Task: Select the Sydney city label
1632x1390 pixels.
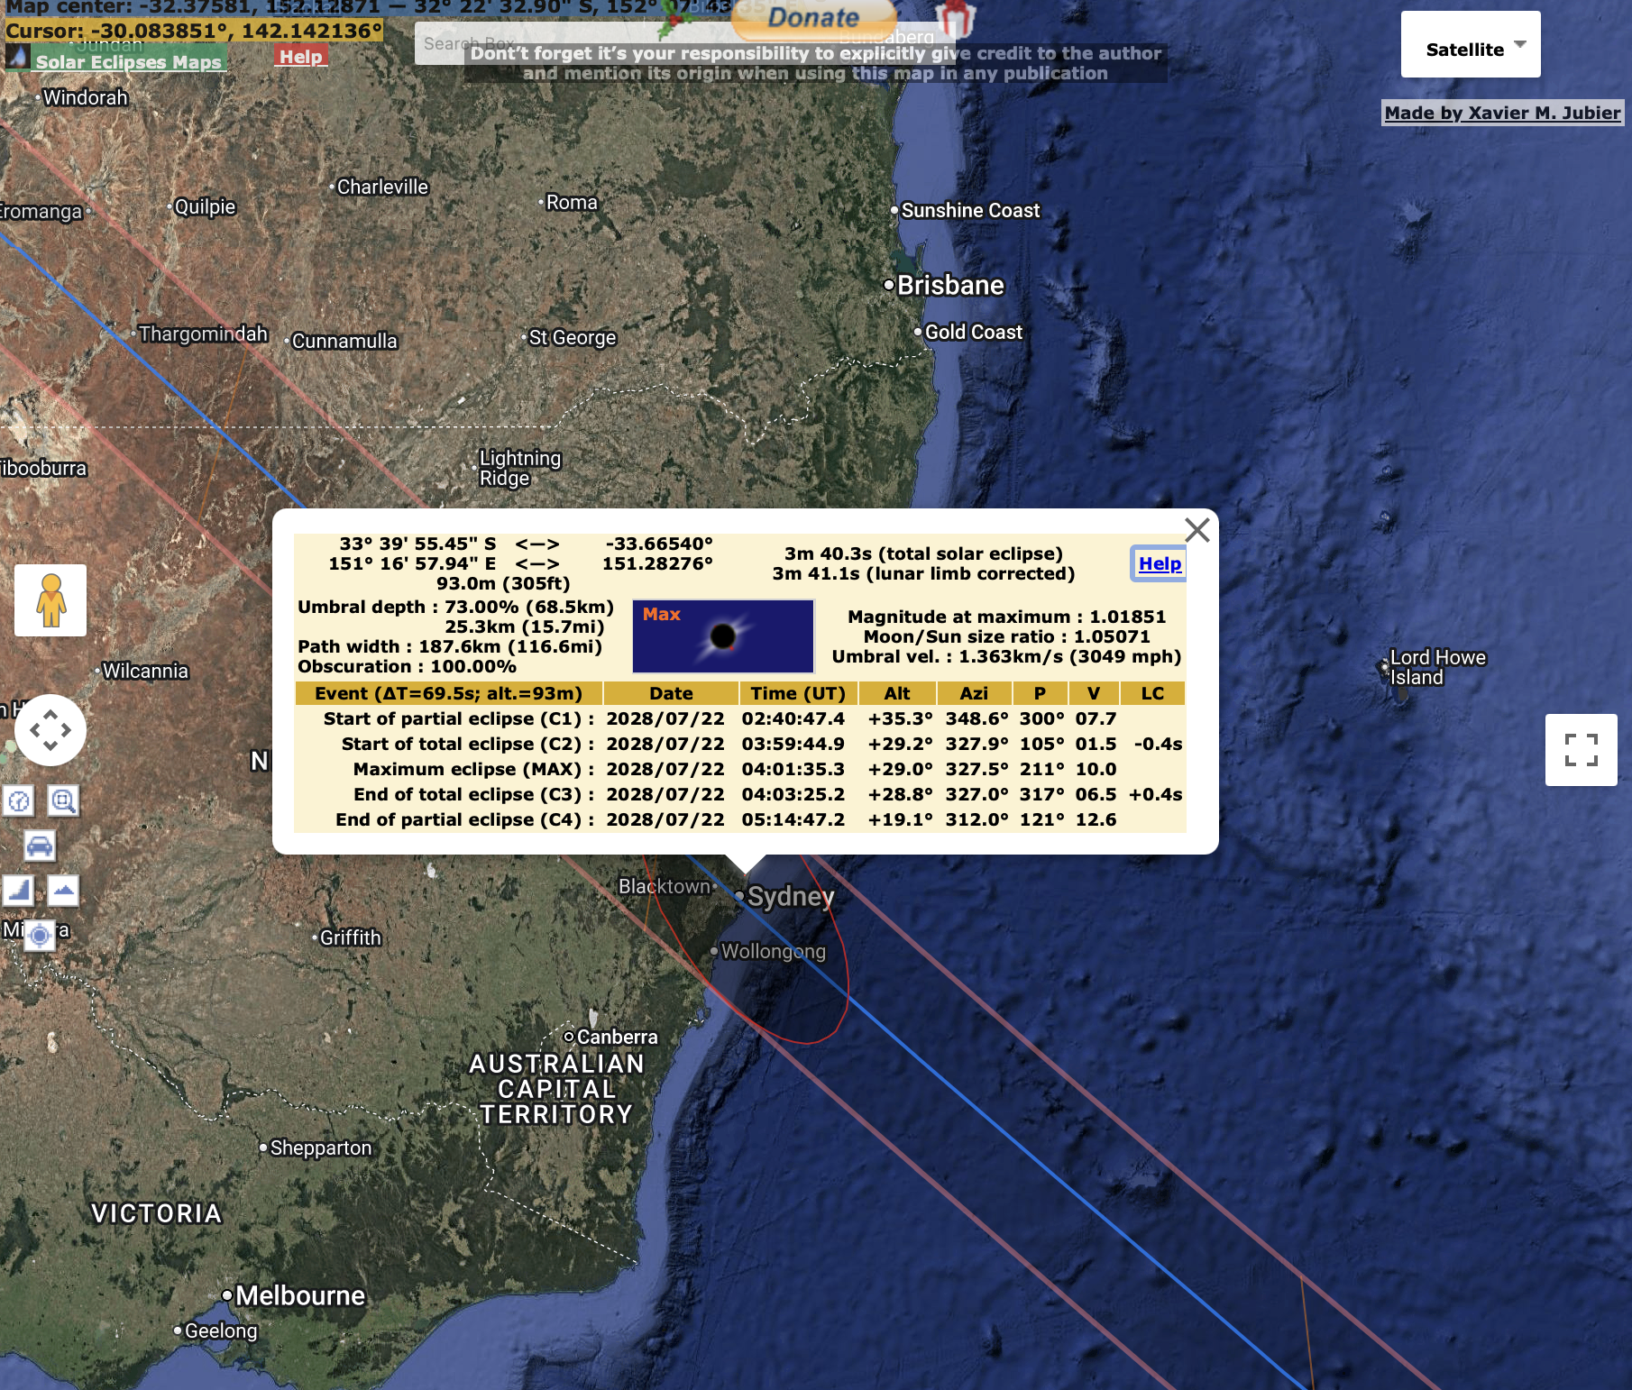Action: pyautogui.click(x=791, y=897)
